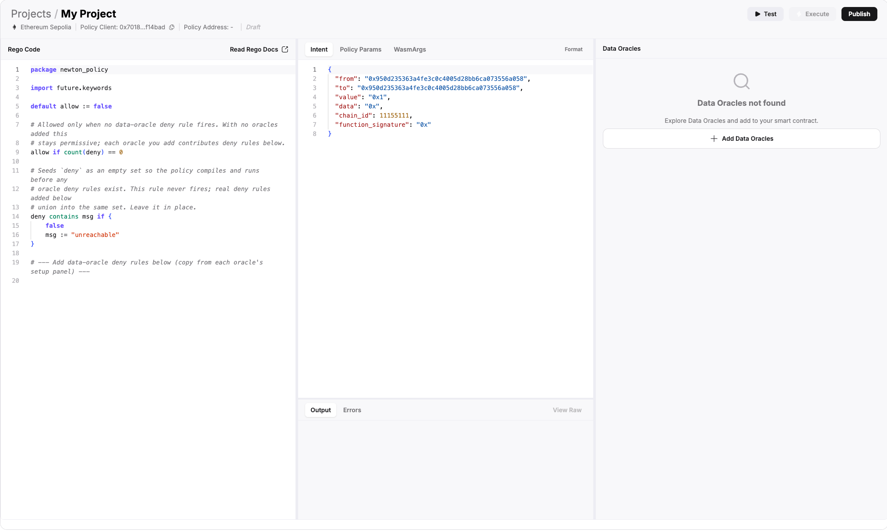The image size is (887, 532).
Task: Click the 'allow if count(deny) == 0' line
Action: [77, 152]
